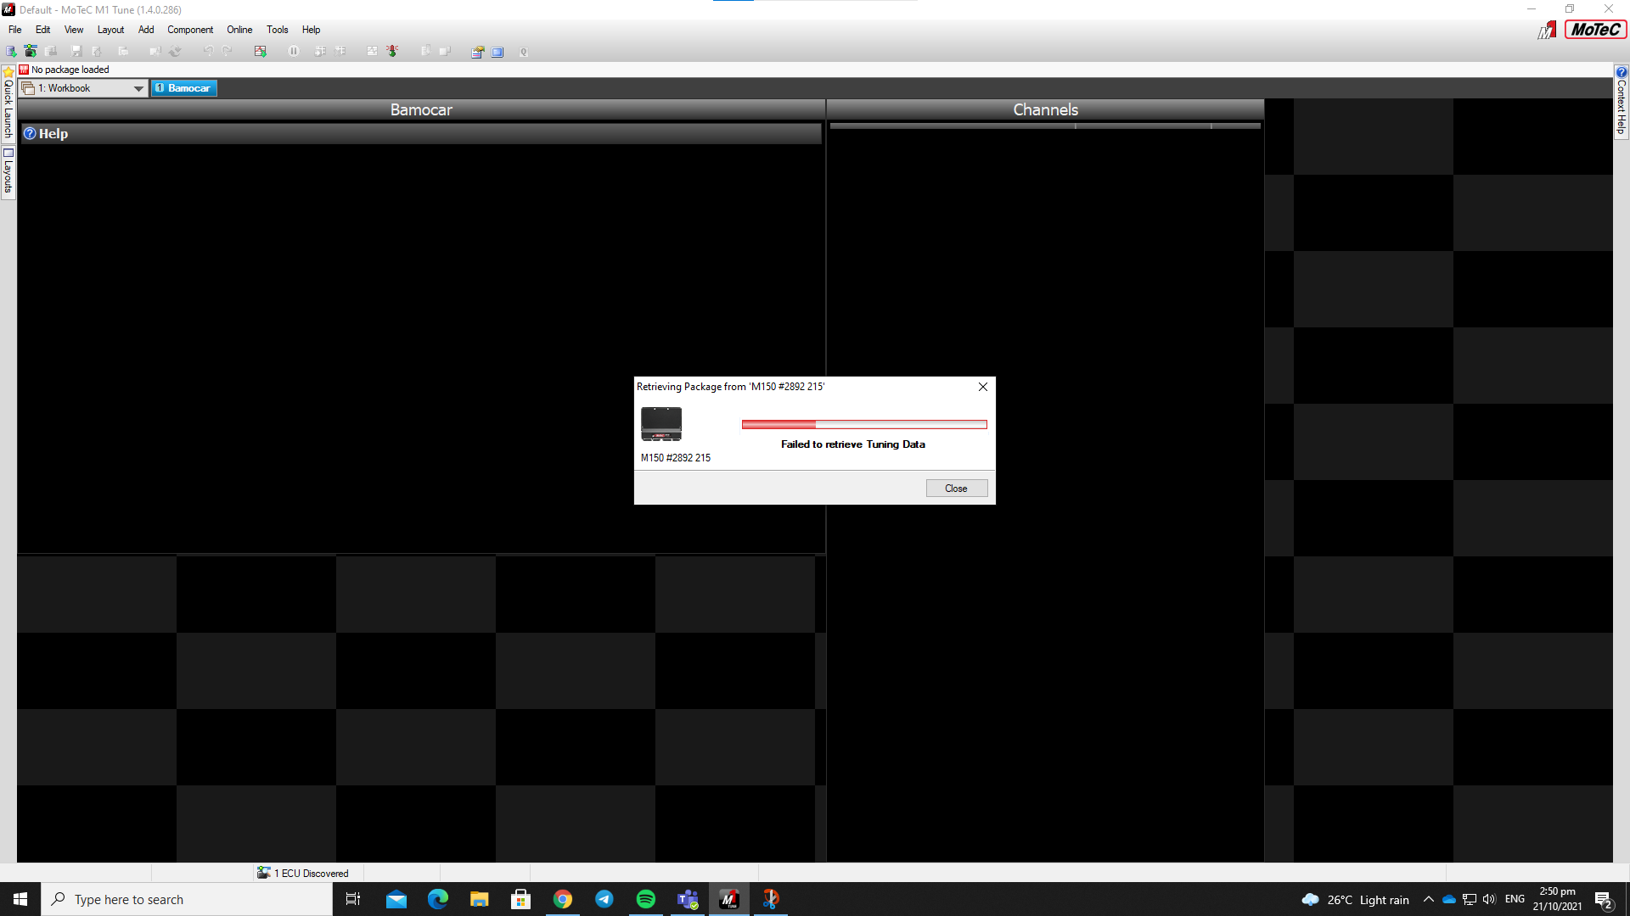Open the weather widget showing Light rain
This screenshot has height=916, width=1630.
coord(1356,900)
